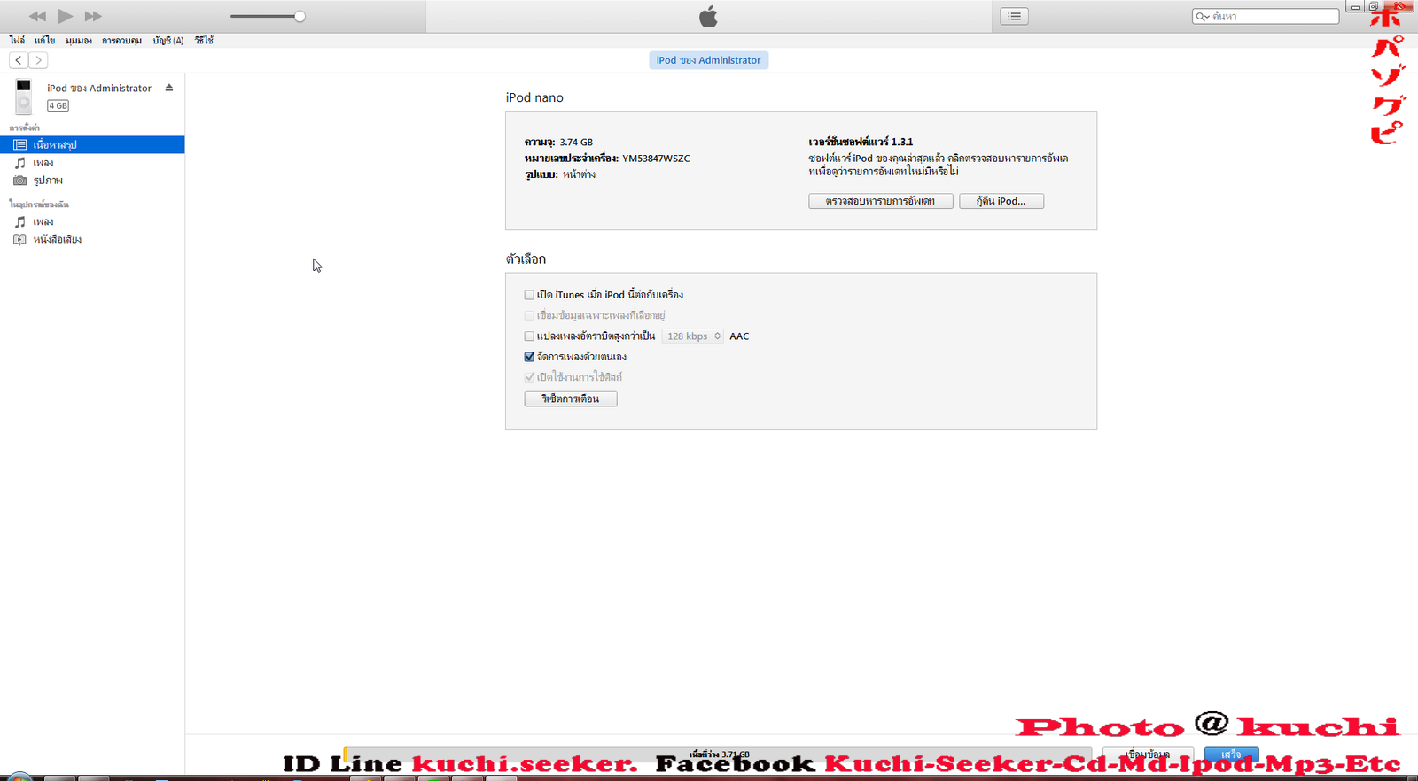Click the Apple logo at top center
The width and height of the screenshot is (1418, 781).
[x=708, y=16]
